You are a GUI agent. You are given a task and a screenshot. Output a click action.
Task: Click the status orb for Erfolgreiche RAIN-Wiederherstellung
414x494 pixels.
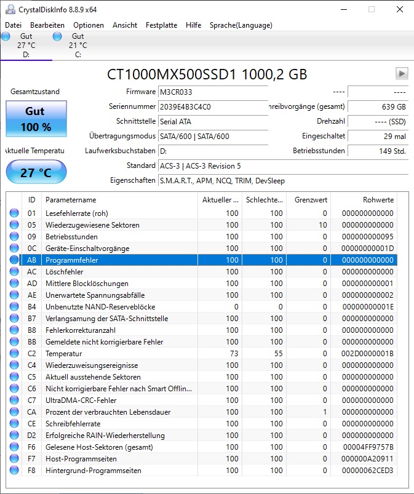tap(14, 435)
